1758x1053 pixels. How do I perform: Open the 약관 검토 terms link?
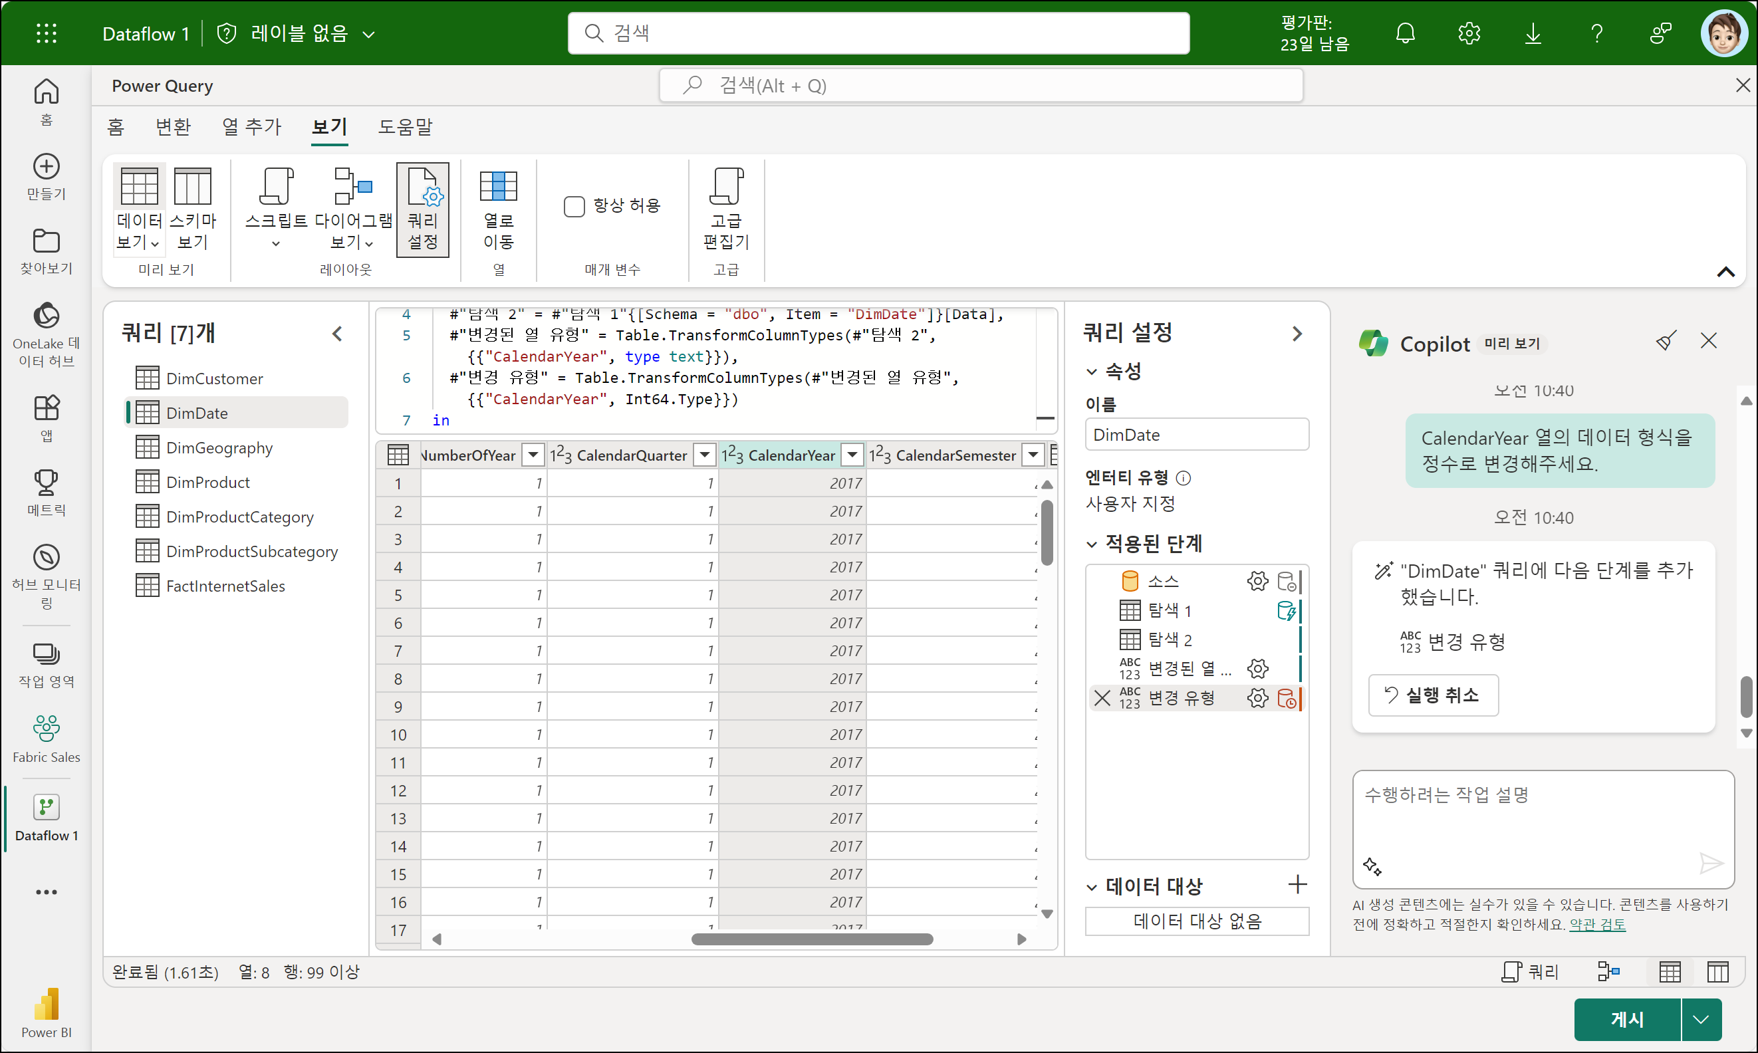coord(1597,925)
